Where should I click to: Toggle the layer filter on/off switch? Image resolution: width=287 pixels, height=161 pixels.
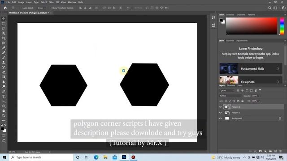(x=260, y=90)
